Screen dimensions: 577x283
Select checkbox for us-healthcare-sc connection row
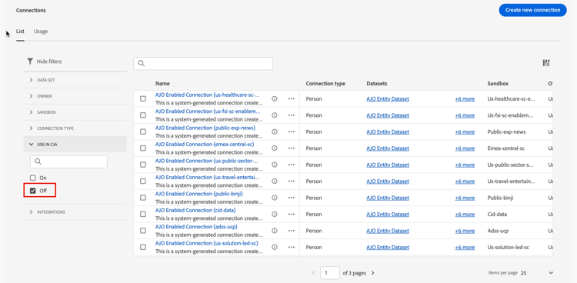pos(143,98)
